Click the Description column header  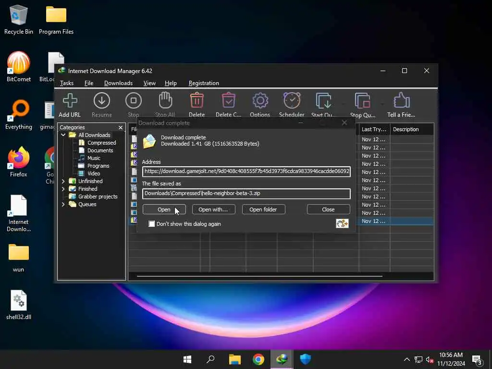click(x=412, y=129)
